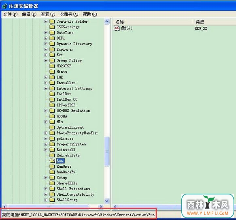Click the IntlRun folder icon
Screen dimensions: 236x220
click(x=52, y=94)
